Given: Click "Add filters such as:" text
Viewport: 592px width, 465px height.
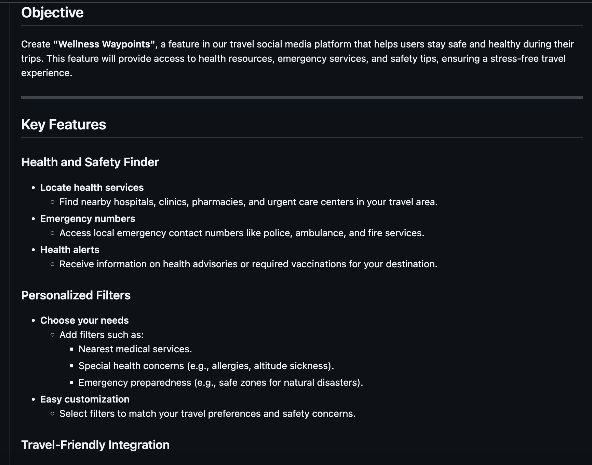Looking at the screenshot, I should tap(102, 335).
